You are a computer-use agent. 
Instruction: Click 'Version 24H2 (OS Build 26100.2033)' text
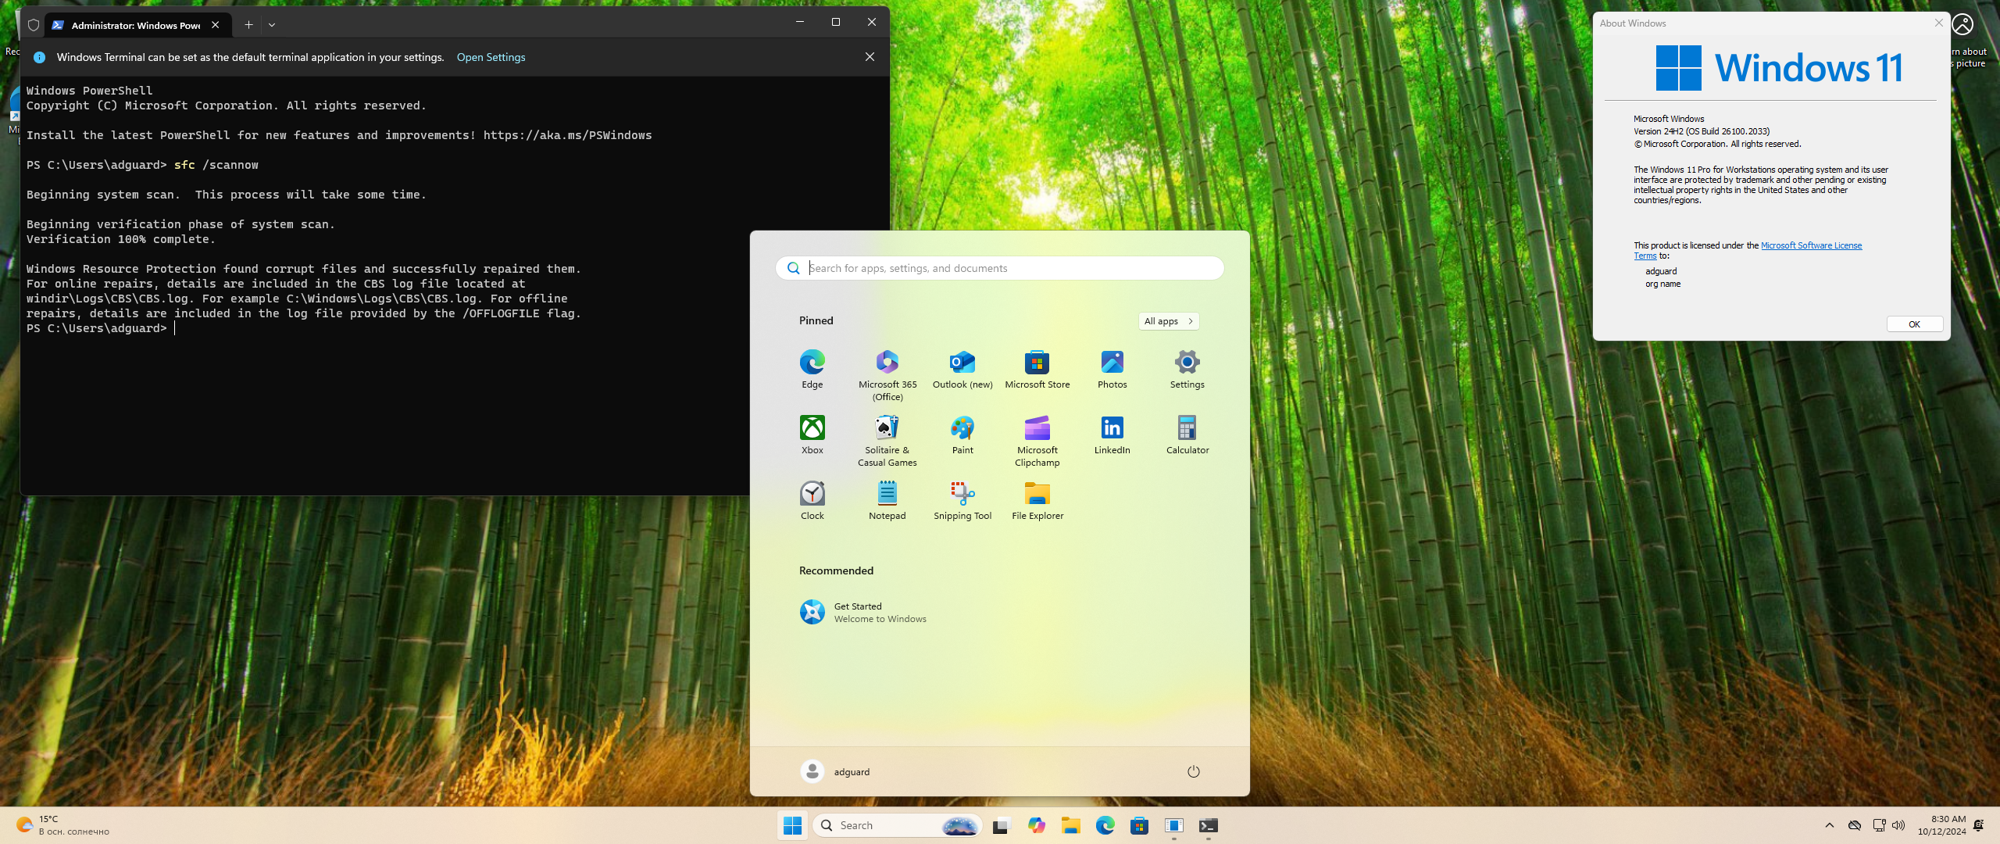(x=1702, y=131)
